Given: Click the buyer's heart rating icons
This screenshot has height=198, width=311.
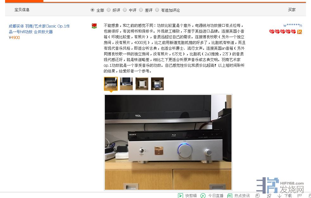Looking at the screenshot, I should pos(282,32).
